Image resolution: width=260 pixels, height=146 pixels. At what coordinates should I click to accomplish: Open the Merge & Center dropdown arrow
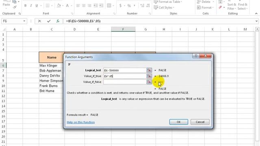tap(113, 6)
